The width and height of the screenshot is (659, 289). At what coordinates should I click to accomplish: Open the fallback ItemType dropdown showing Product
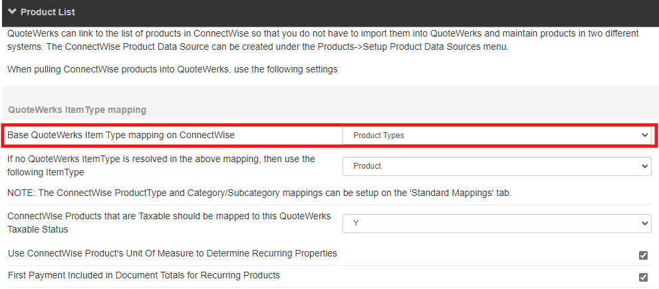pyautogui.click(x=495, y=166)
